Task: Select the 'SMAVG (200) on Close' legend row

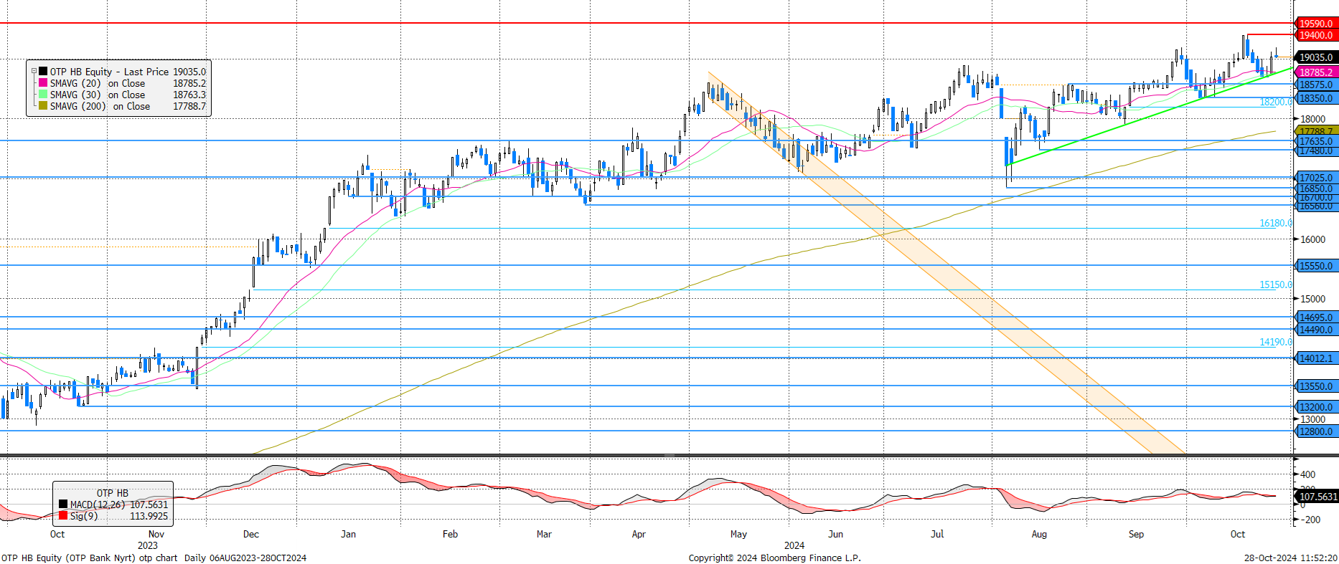Action: point(122,106)
